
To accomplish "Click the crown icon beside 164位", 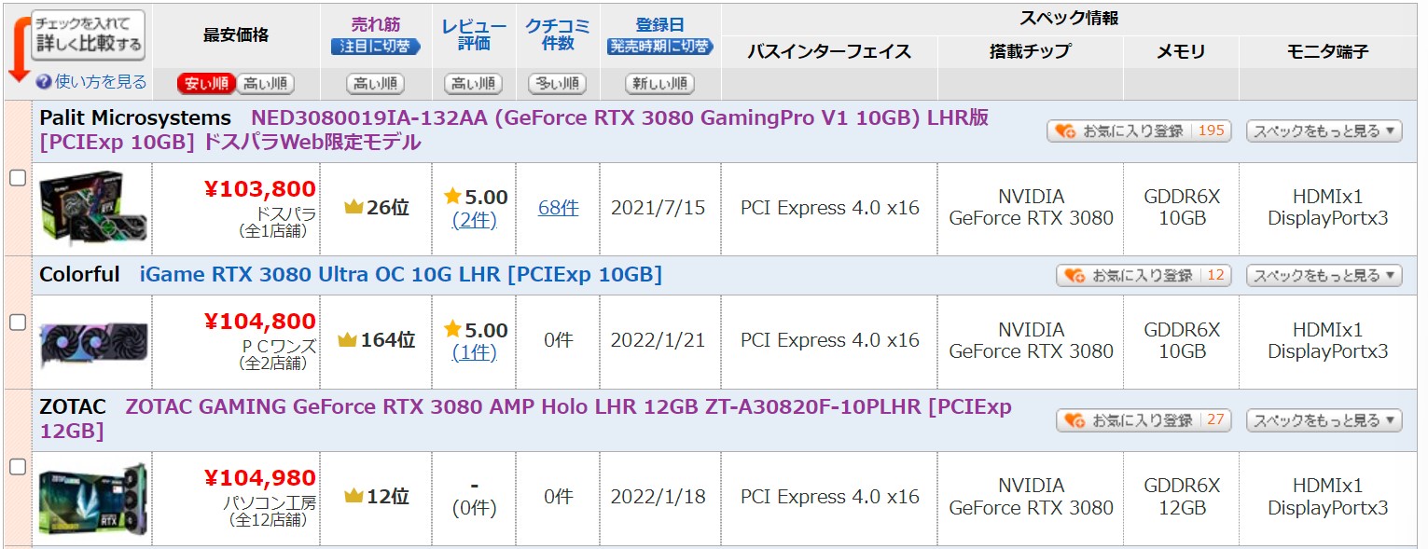I will click(347, 340).
